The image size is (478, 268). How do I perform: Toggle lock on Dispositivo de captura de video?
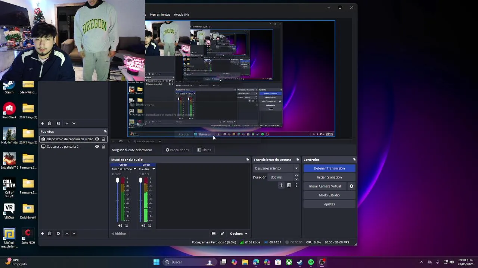pyautogui.click(x=103, y=139)
